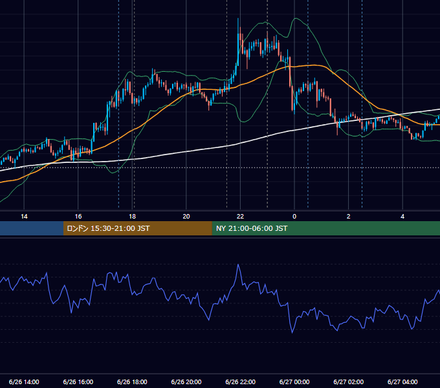Screen dimensions: 440x388
Task: Select the hour label 4 on price chart axis
Action: point(402,217)
